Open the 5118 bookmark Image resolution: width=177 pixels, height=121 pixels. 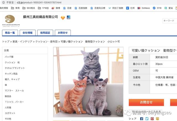tap(157, 8)
